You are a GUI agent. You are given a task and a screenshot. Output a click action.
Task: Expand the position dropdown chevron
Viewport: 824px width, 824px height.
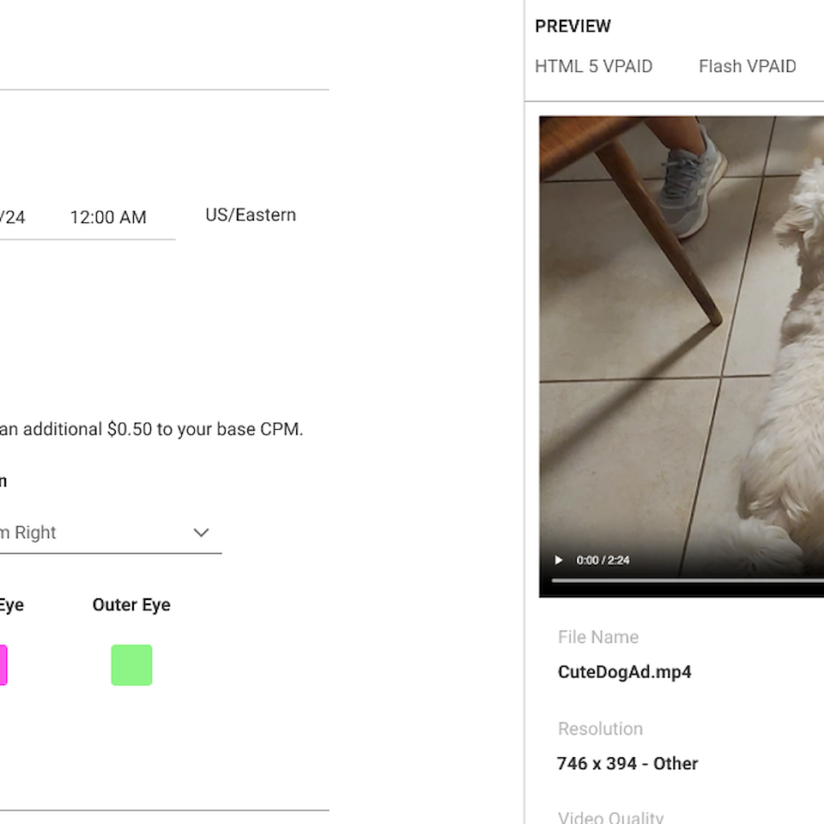point(201,532)
